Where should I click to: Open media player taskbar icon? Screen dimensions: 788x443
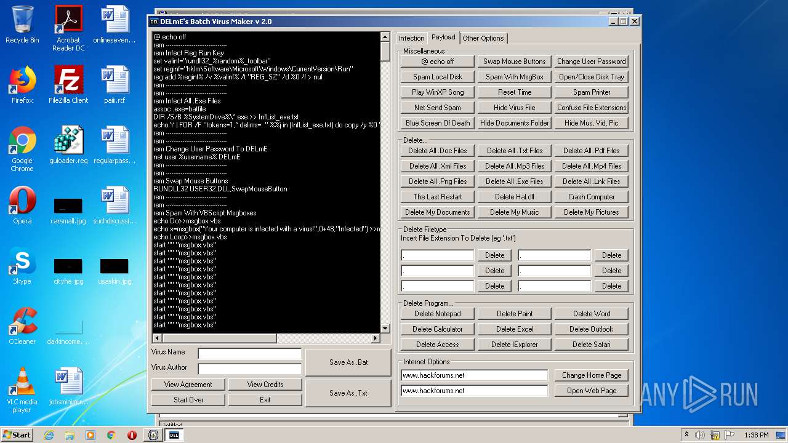[90, 435]
